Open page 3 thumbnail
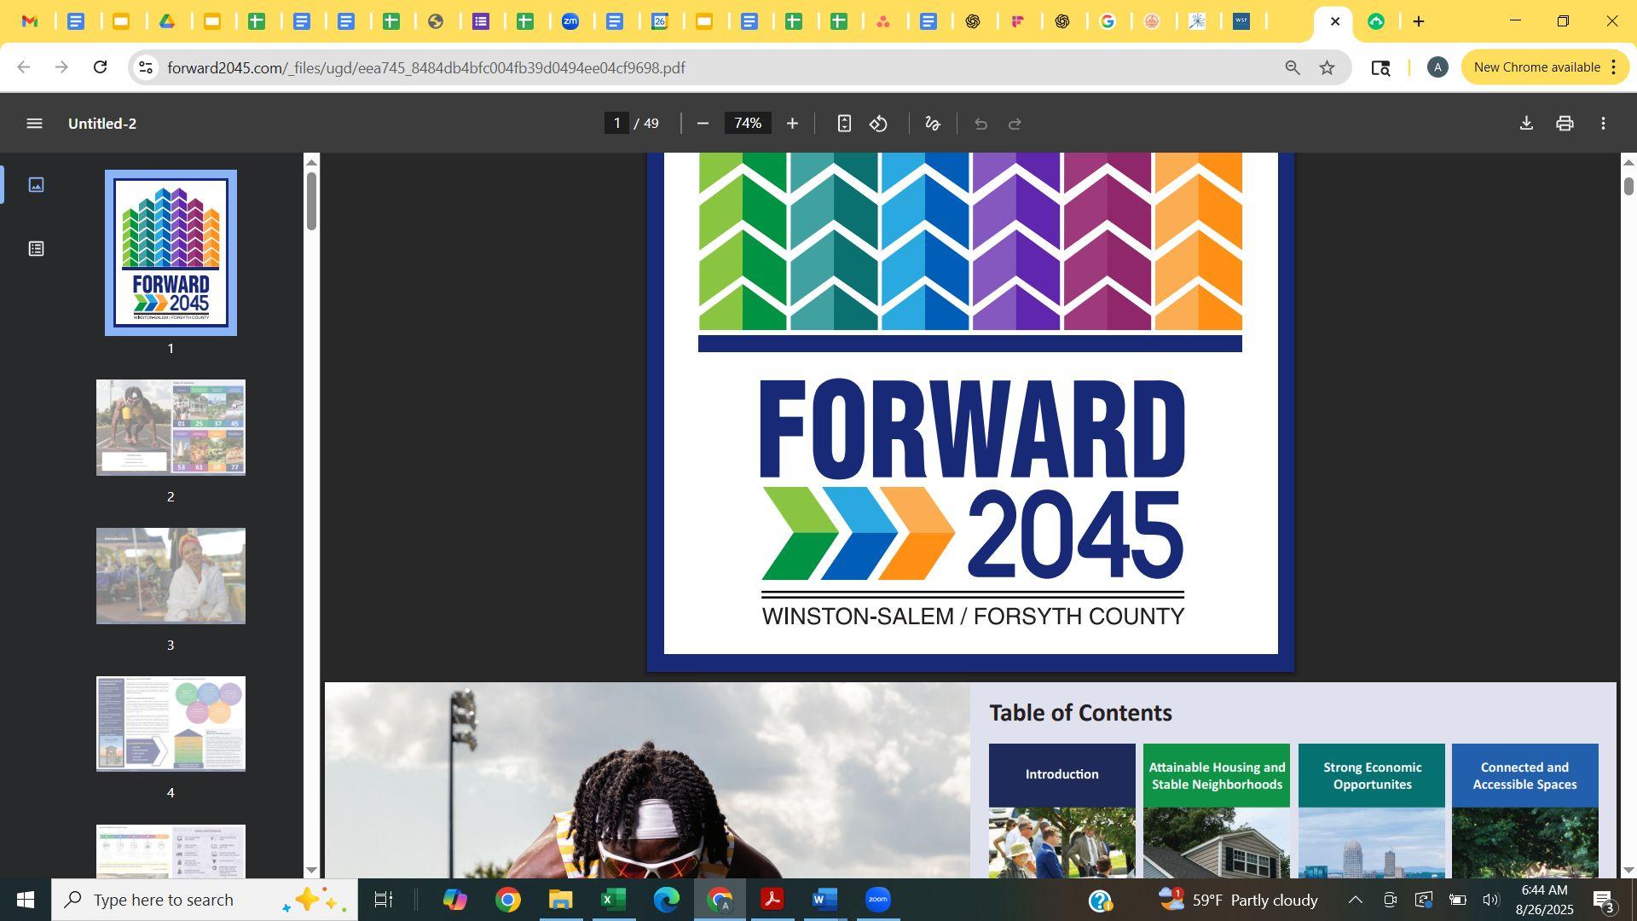This screenshot has width=1637, height=921. point(171,576)
